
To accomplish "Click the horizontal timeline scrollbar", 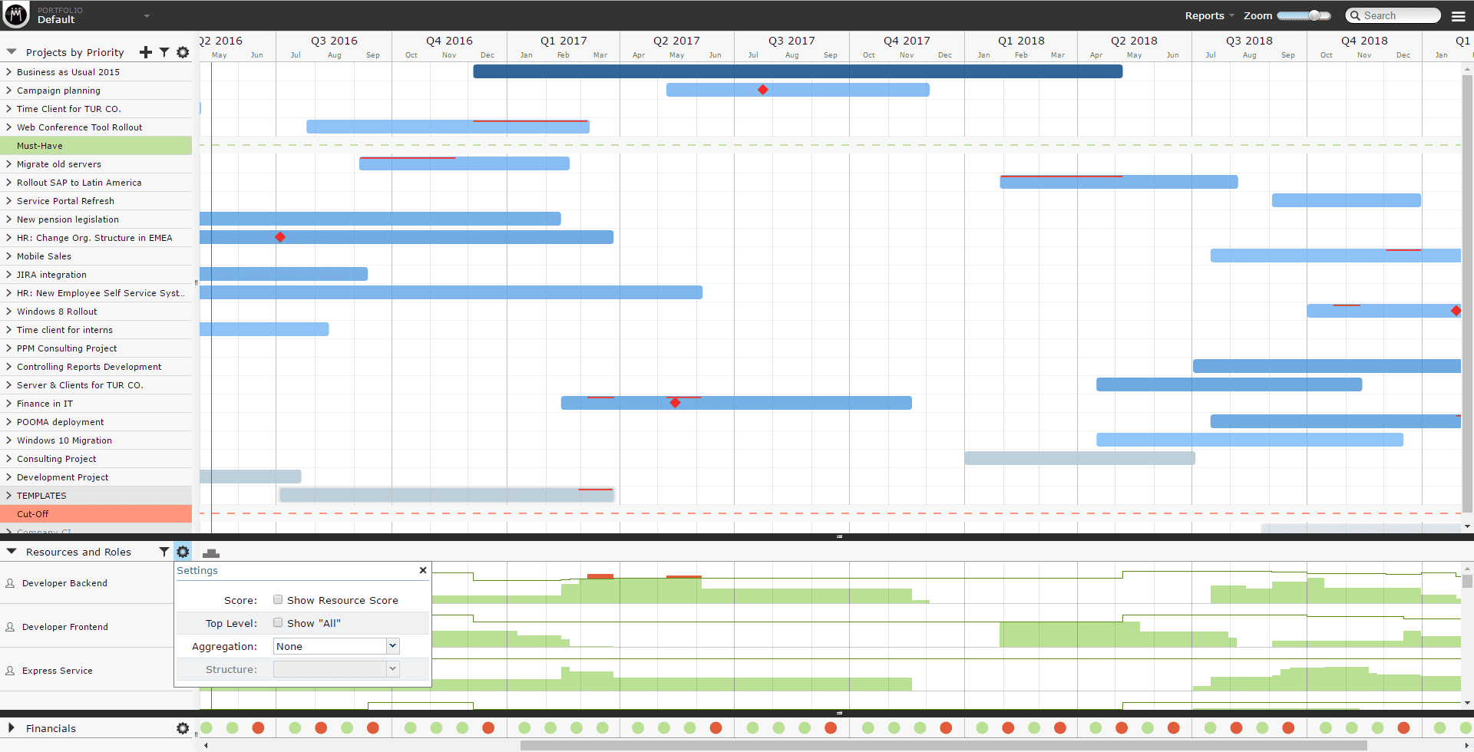I will click(x=944, y=745).
